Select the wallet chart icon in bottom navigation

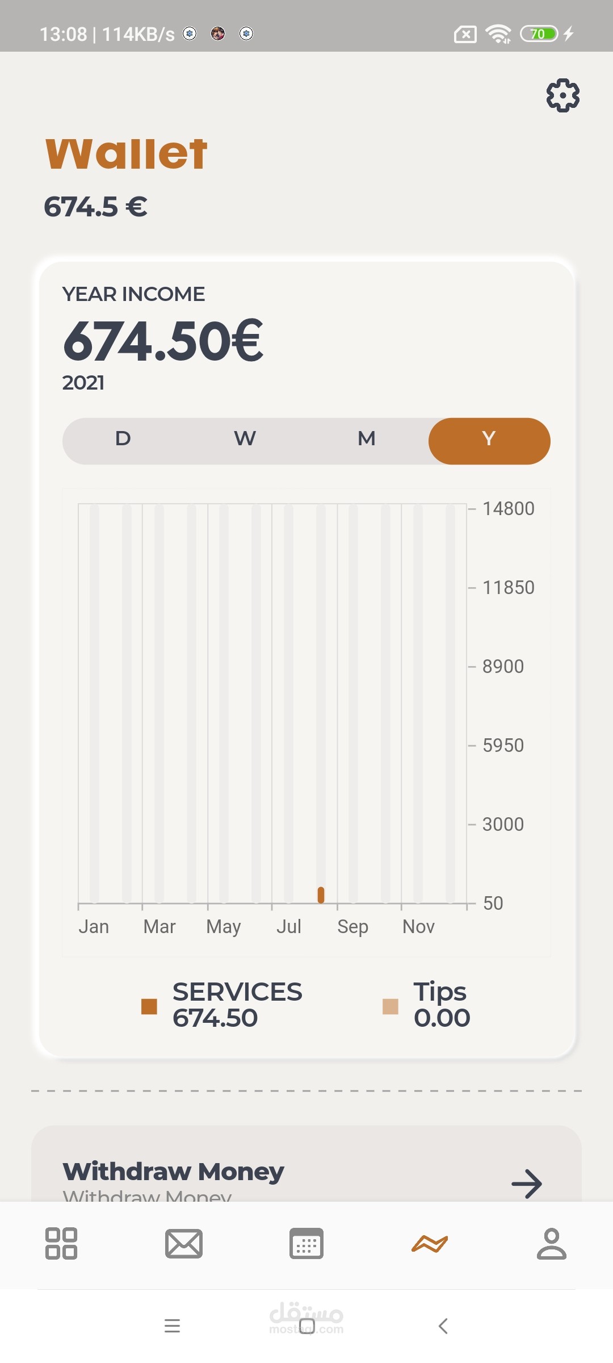(430, 1244)
